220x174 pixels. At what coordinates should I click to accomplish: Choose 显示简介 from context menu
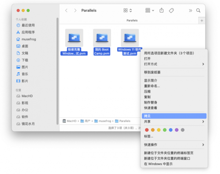(x=174, y=81)
